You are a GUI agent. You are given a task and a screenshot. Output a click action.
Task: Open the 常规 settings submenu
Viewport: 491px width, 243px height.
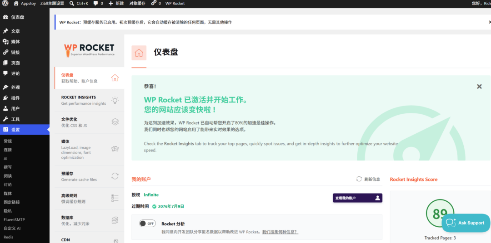tap(8, 141)
